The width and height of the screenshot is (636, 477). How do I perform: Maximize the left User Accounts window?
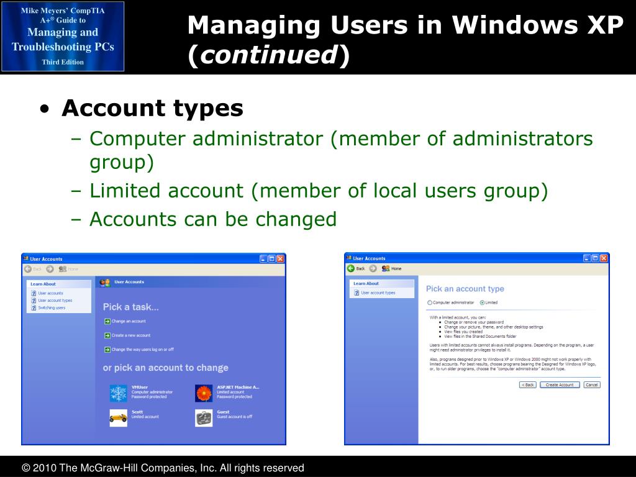[x=272, y=259]
